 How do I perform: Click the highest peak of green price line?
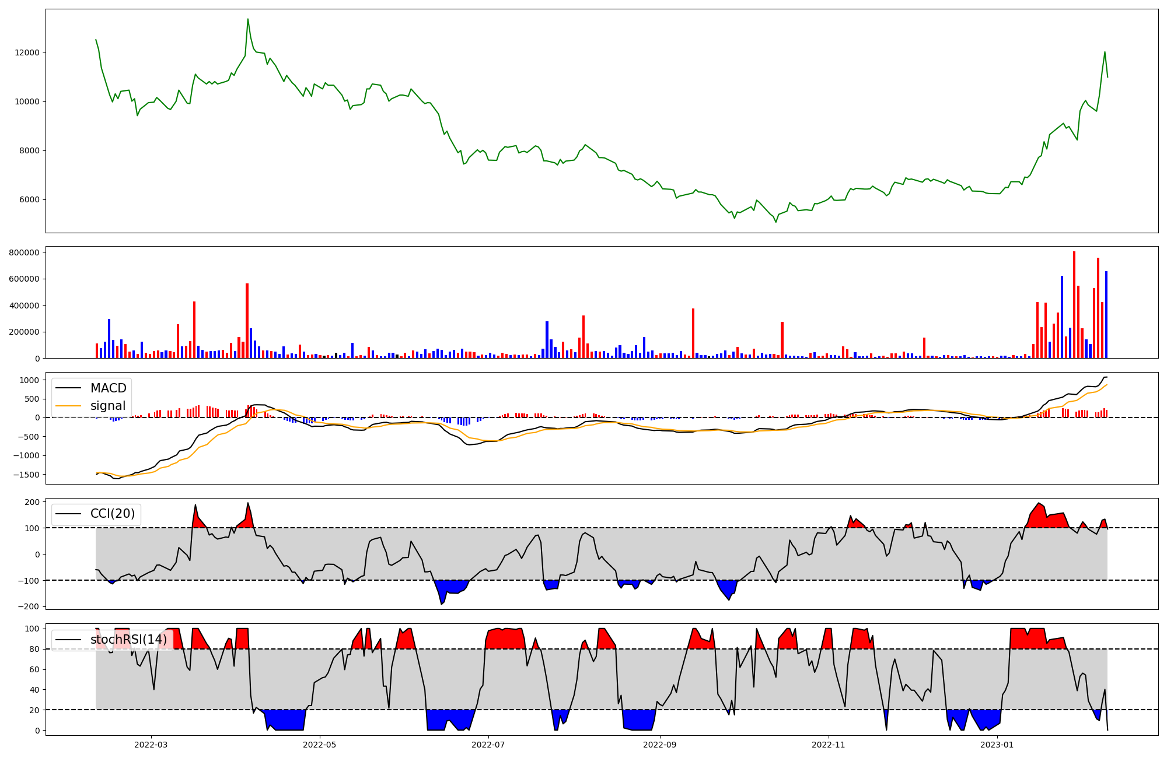coord(248,19)
